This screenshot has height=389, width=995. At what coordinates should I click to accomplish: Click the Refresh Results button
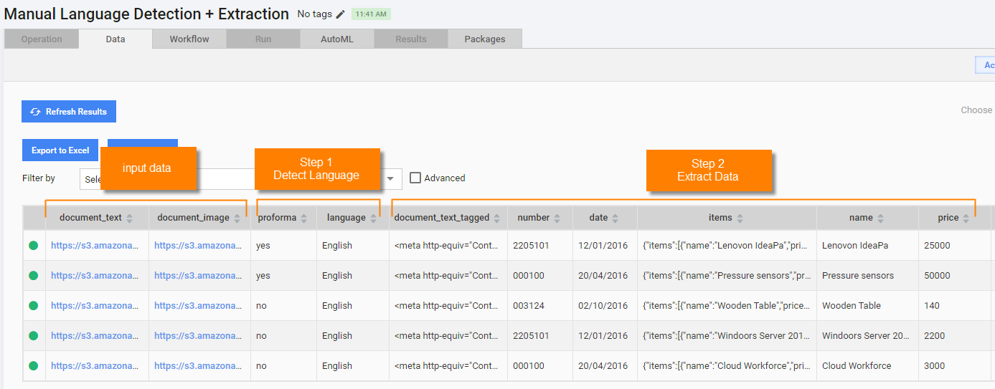[x=69, y=112]
